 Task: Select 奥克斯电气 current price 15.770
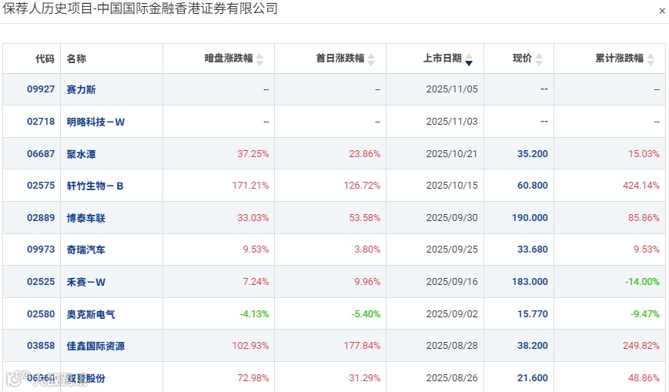coord(533,314)
